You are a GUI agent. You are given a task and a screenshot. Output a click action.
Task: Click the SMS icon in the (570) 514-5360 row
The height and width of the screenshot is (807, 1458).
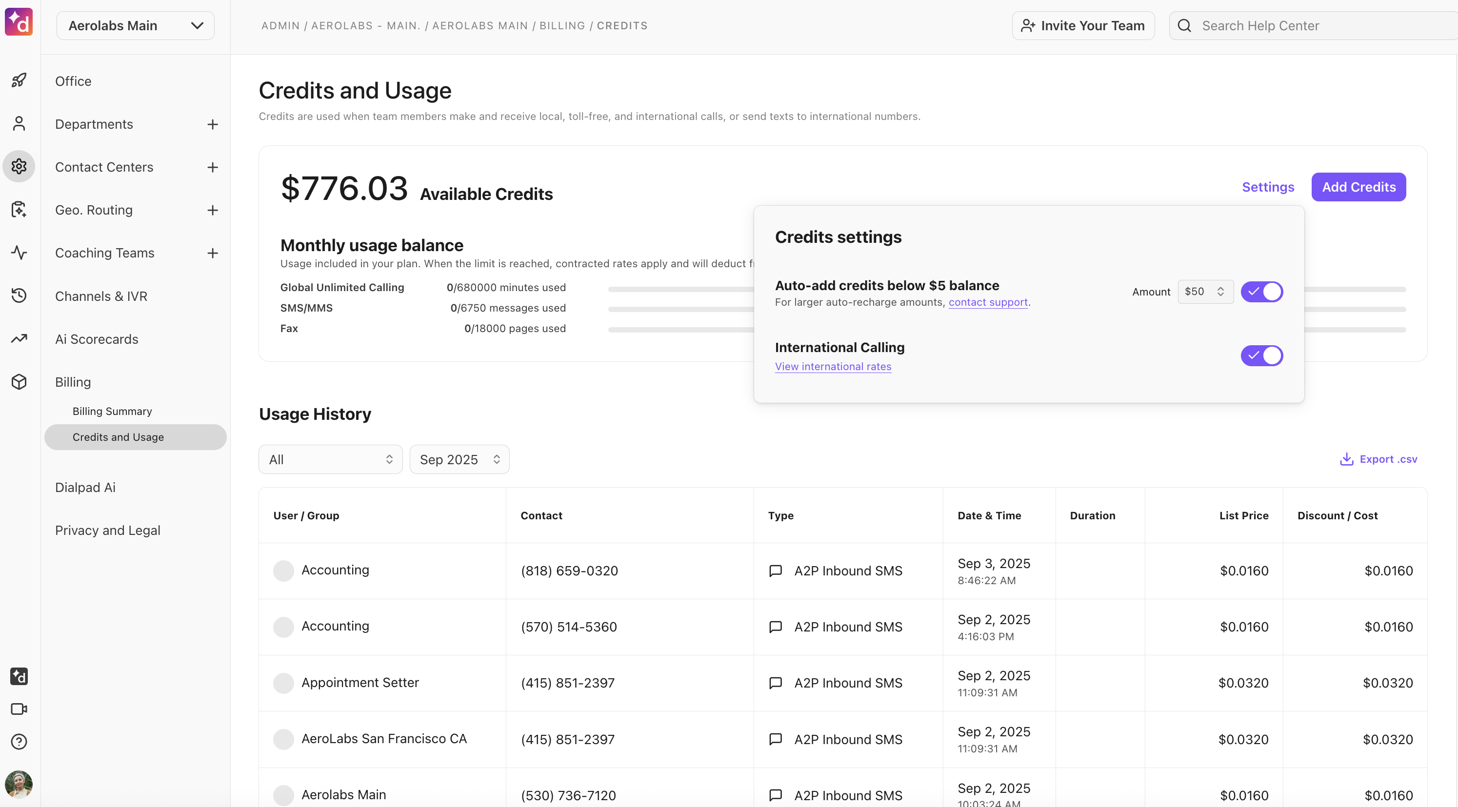pyautogui.click(x=776, y=627)
